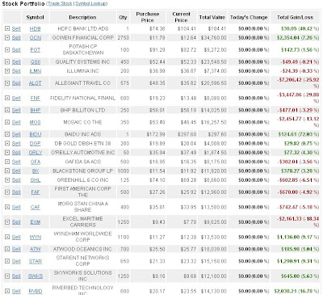This screenshot has width=323, height=295.
Task: Open the SWKS symbol link
Action: tap(36, 276)
